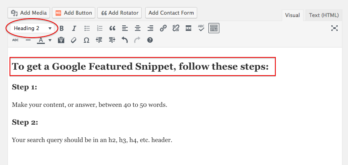Screen dimensions: 348x165
Task: Insert a bulleted list
Action: click(87, 28)
